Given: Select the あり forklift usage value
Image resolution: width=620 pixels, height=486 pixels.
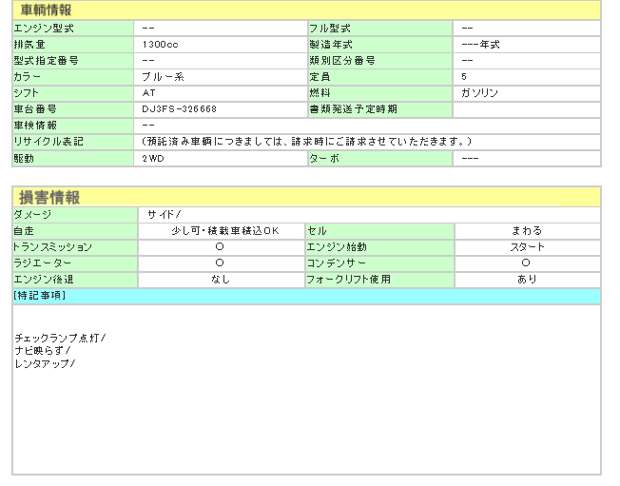Looking at the screenshot, I should pyautogui.click(x=527, y=280).
